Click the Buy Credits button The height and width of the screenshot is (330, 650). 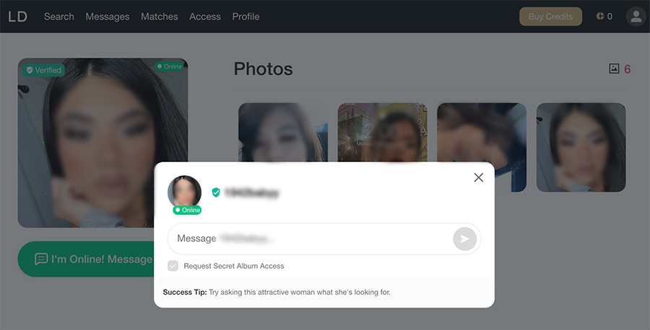[x=550, y=17]
